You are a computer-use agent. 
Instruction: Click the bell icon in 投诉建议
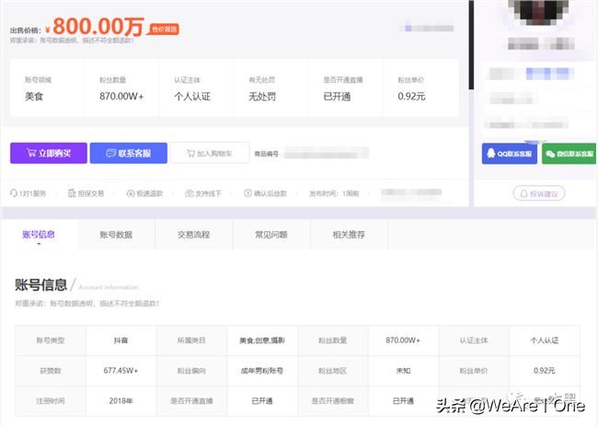point(524,194)
